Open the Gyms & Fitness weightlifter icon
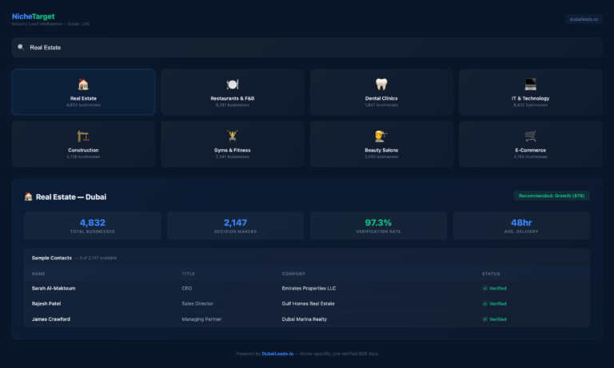Image resolution: width=614 pixels, height=368 pixels. (x=232, y=137)
